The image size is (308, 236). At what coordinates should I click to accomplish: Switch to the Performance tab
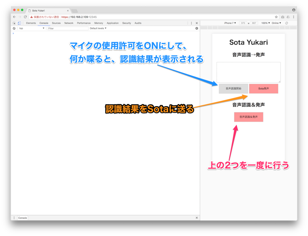point(84,23)
